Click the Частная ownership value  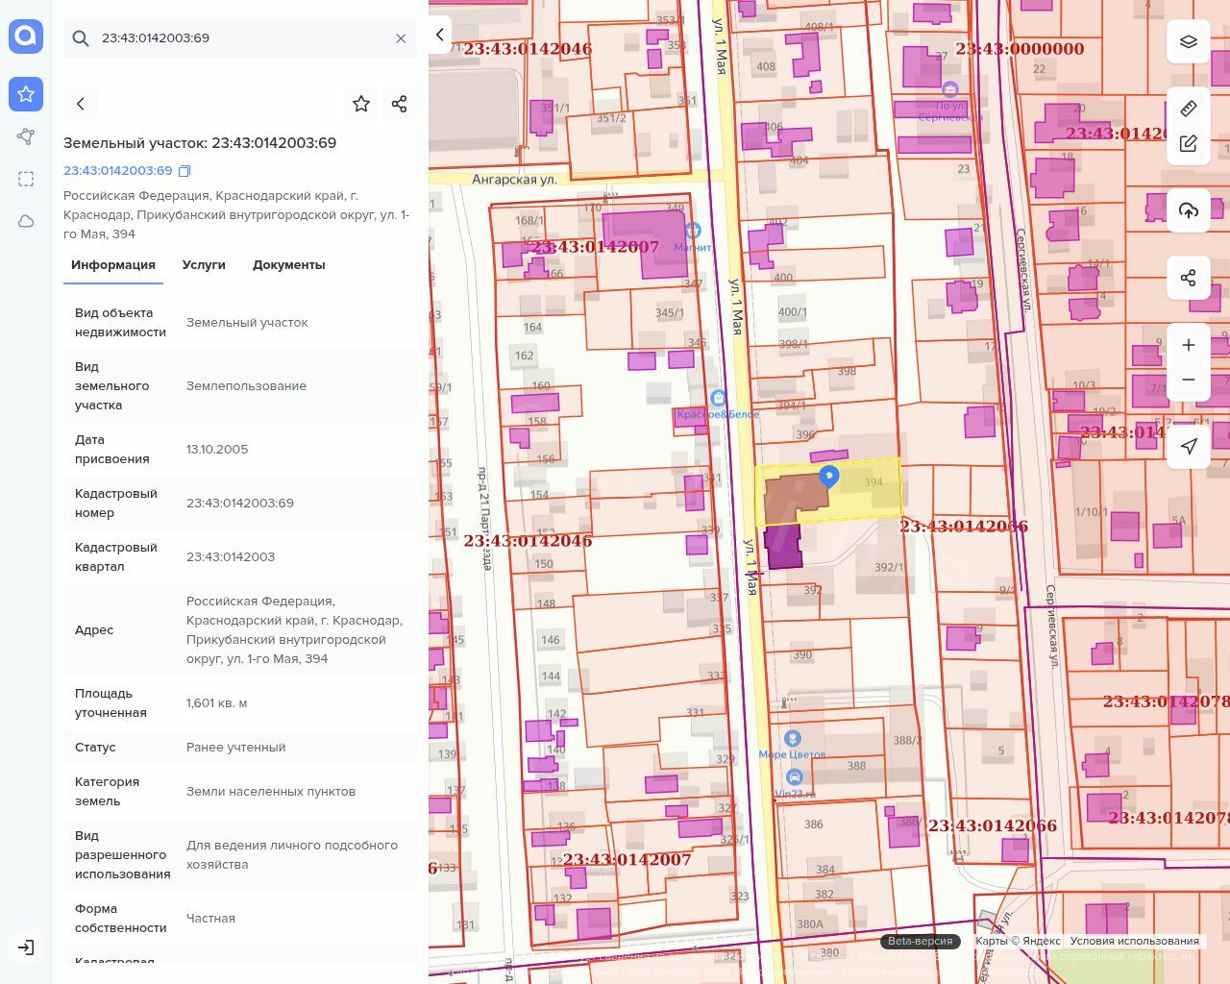pyautogui.click(x=210, y=918)
